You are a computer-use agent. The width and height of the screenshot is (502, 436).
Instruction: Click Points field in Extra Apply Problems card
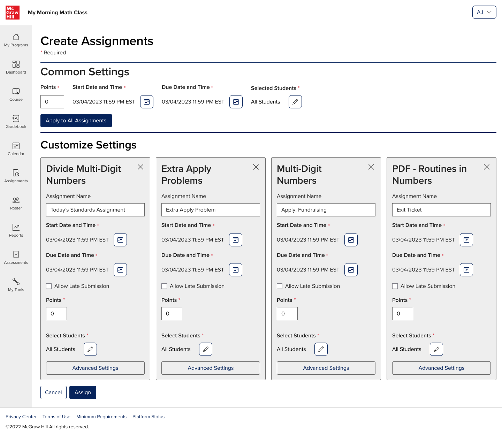tap(172, 314)
